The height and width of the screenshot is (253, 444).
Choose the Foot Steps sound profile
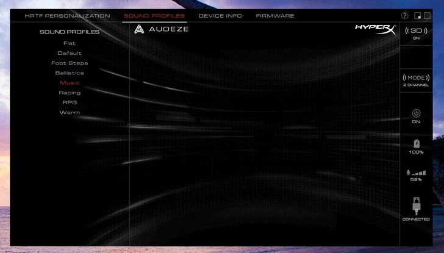coord(70,63)
